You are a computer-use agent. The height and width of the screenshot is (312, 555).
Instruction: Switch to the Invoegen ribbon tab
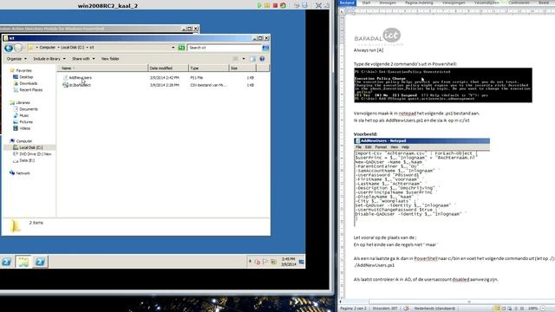[388, 3]
